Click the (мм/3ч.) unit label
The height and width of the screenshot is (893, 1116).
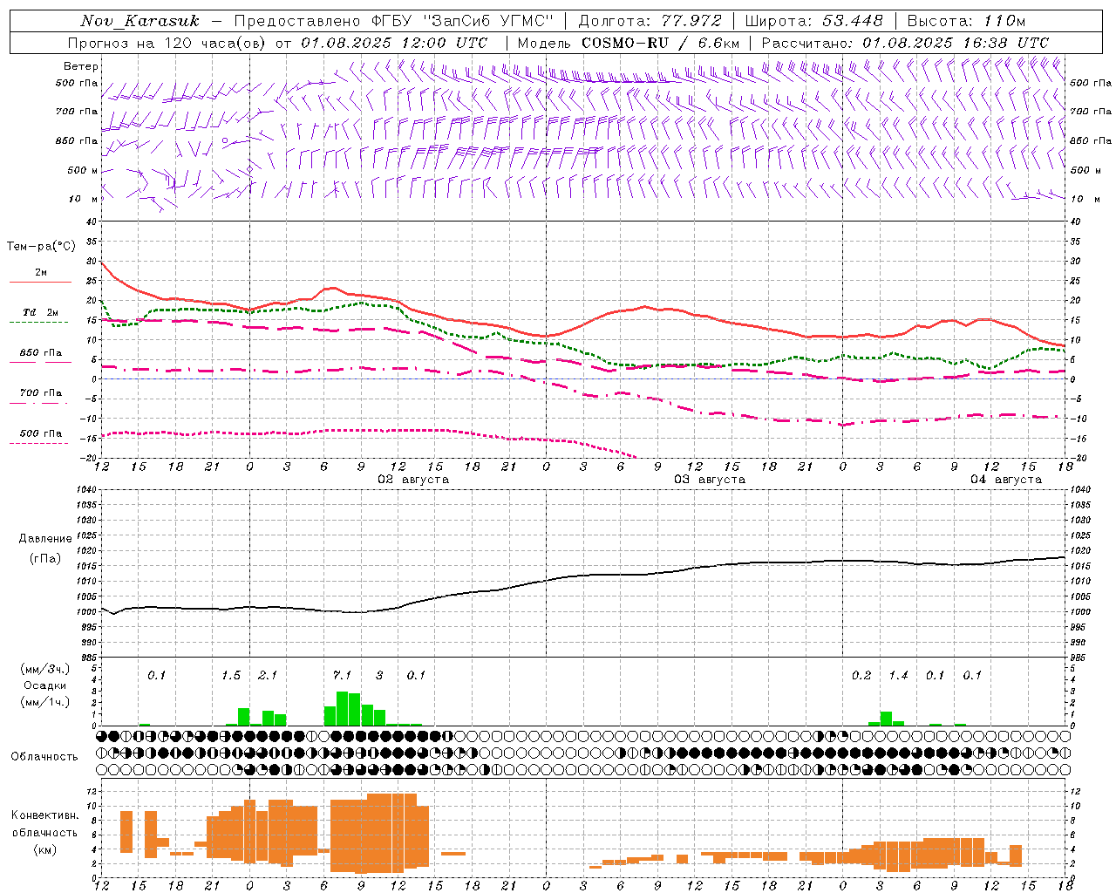(x=44, y=669)
